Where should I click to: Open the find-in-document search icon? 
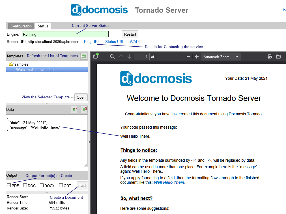112,57
